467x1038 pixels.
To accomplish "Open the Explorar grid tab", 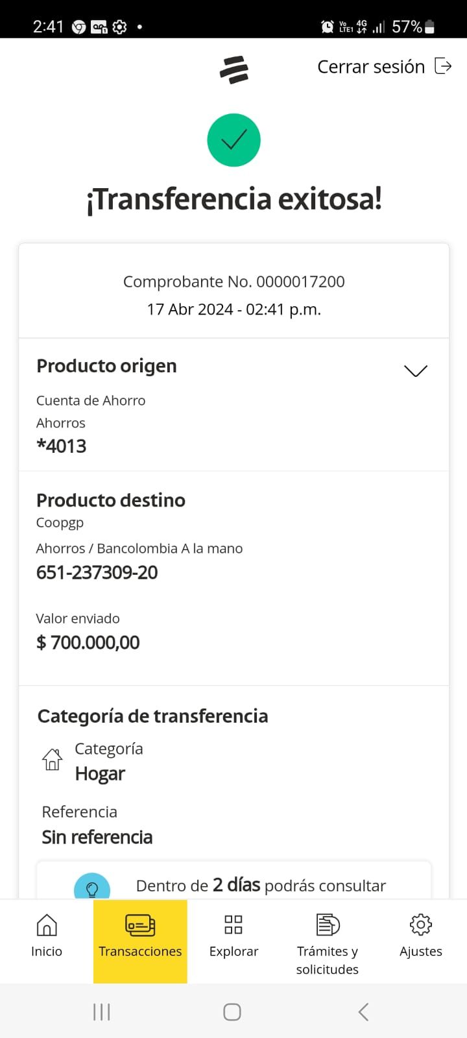I will click(x=233, y=935).
